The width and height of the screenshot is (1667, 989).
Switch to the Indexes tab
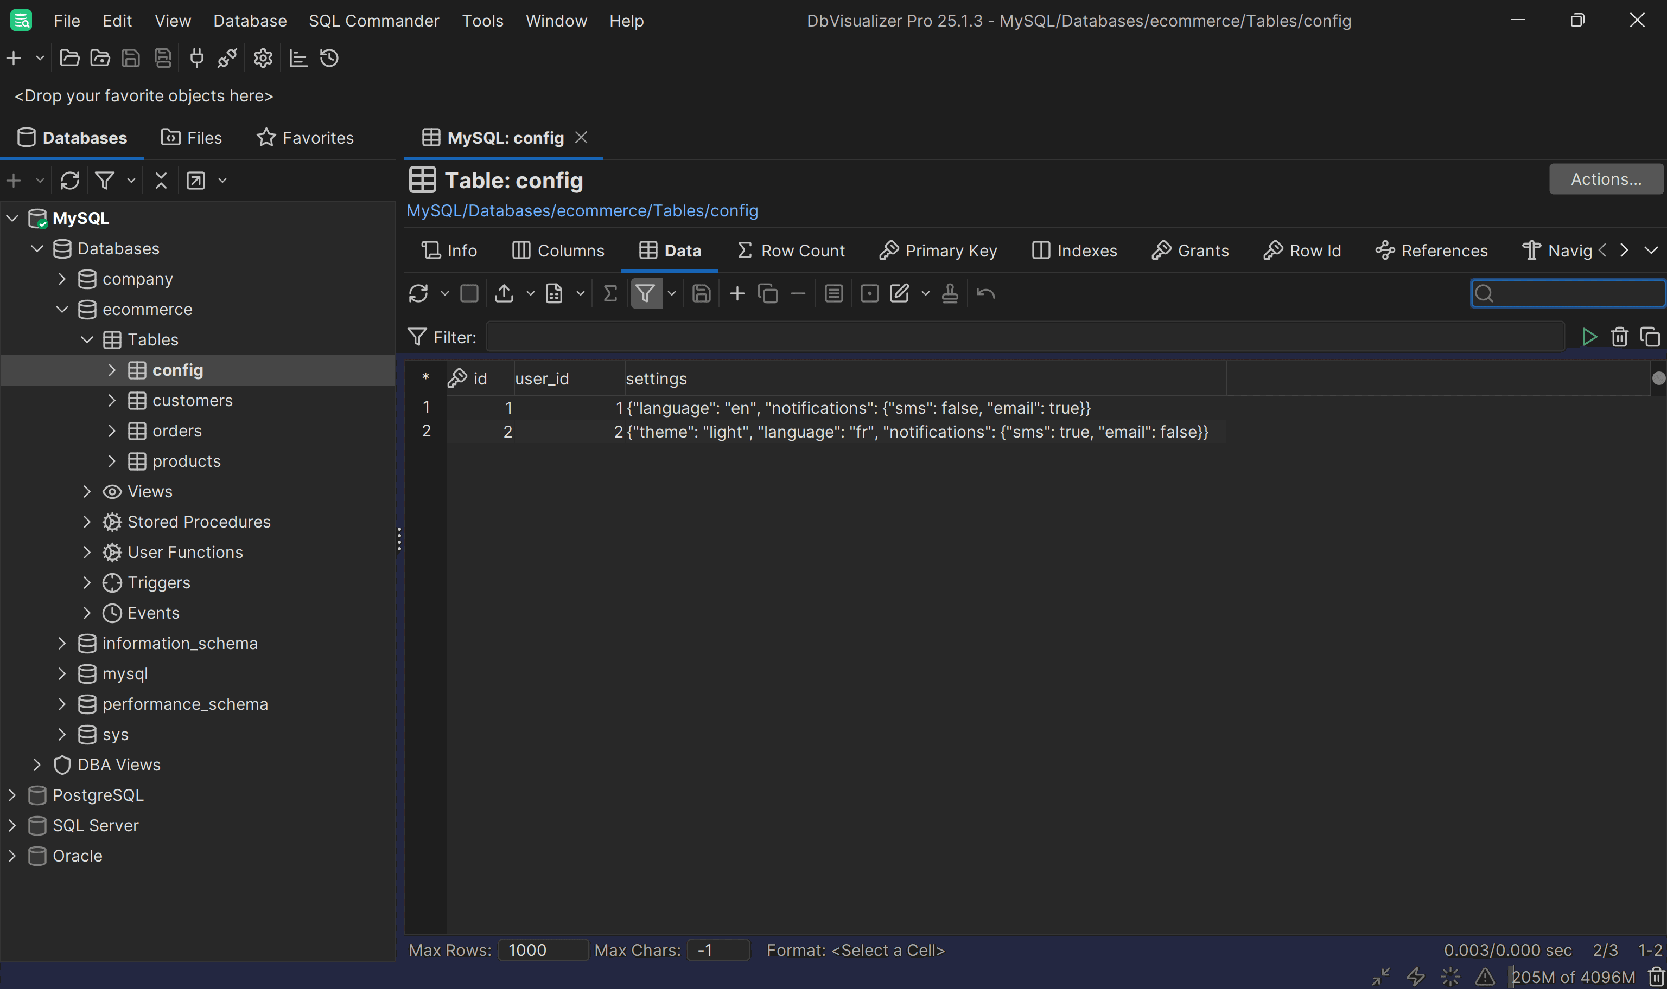[x=1074, y=251]
